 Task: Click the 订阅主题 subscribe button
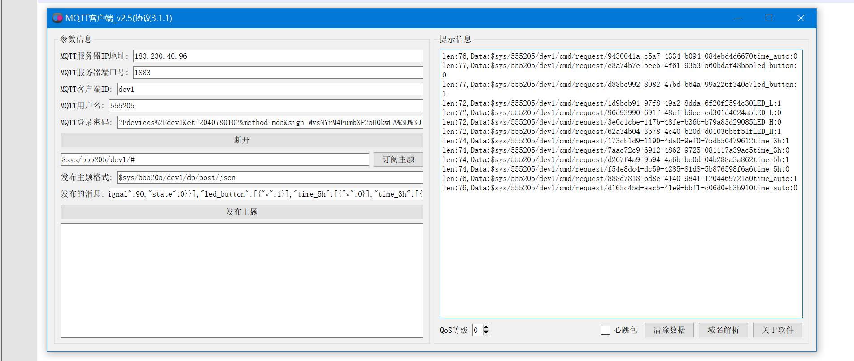pyautogui.click(x=398, y=159)
